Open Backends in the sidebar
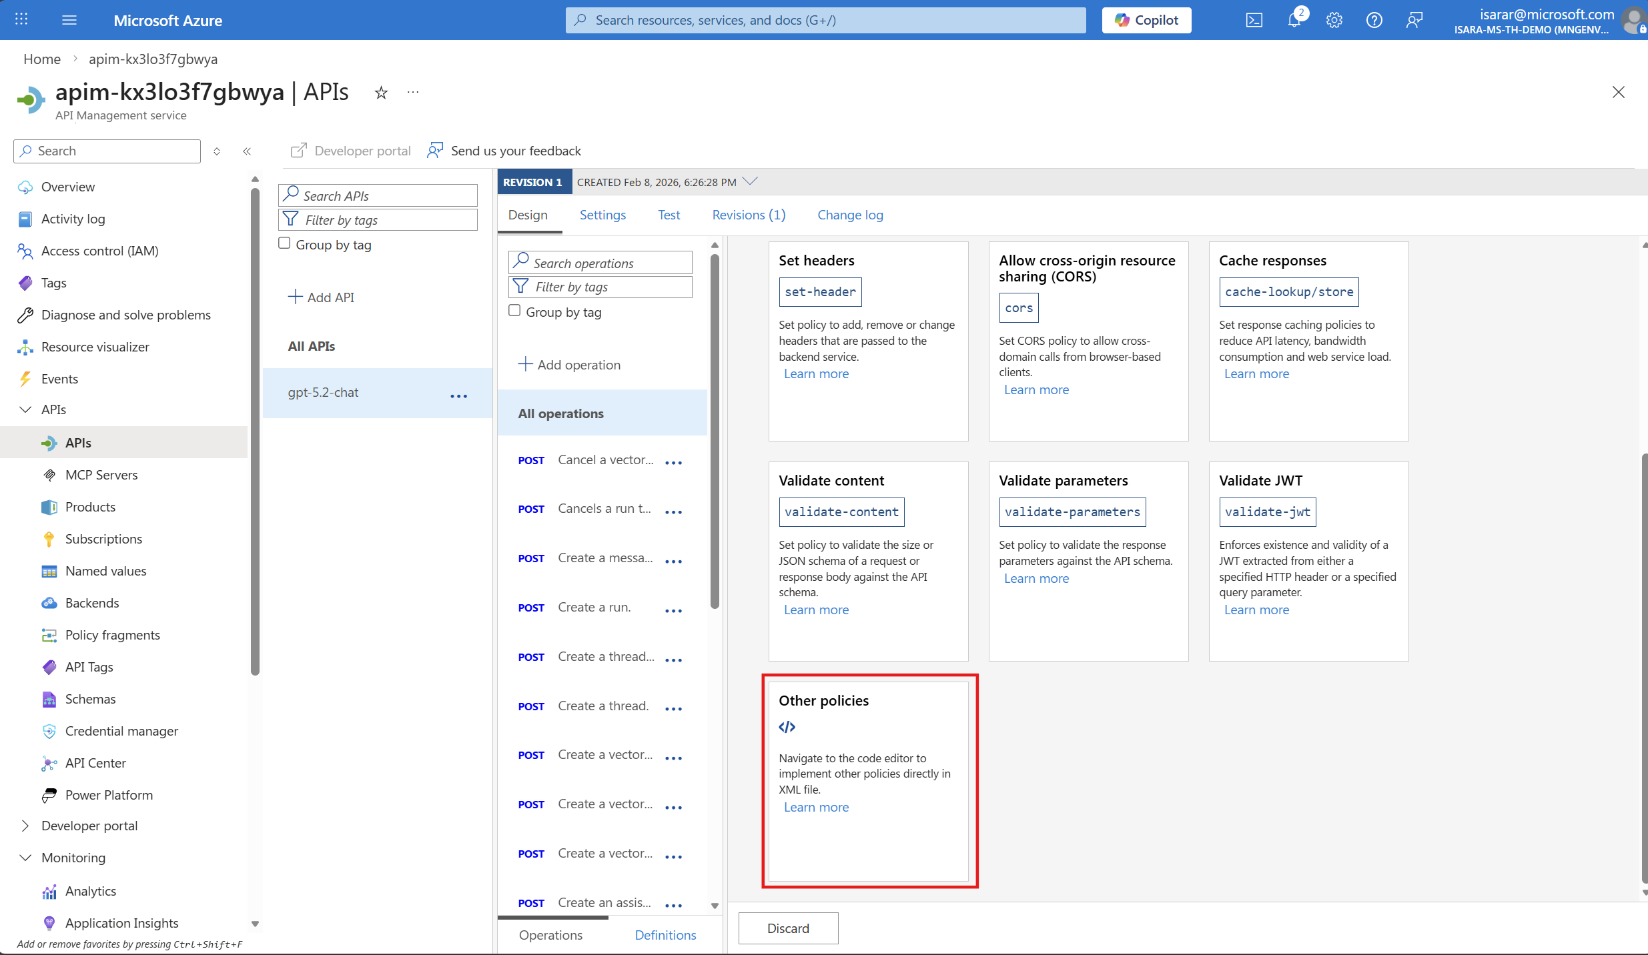 92,603
